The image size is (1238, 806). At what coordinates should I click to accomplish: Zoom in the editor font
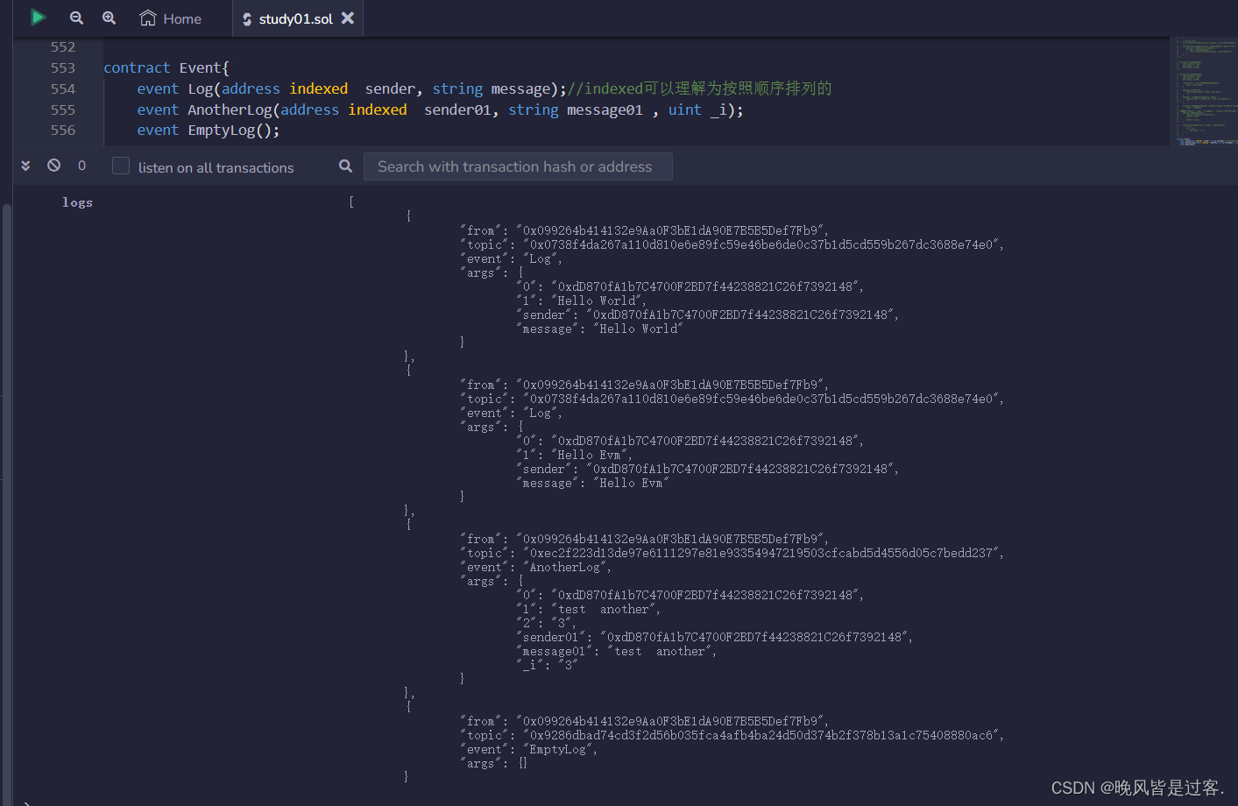tap(109, 18)
